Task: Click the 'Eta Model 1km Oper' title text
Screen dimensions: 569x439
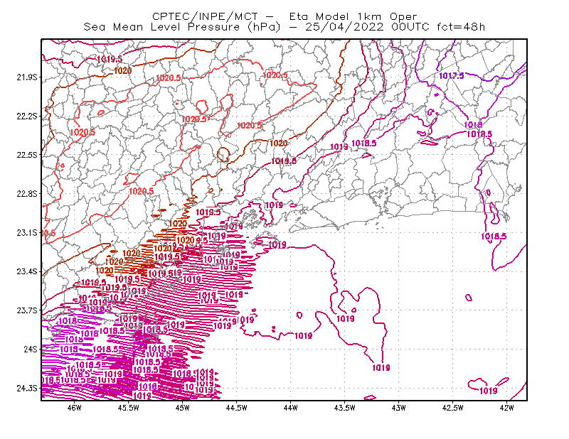Action: coord(353,16)
